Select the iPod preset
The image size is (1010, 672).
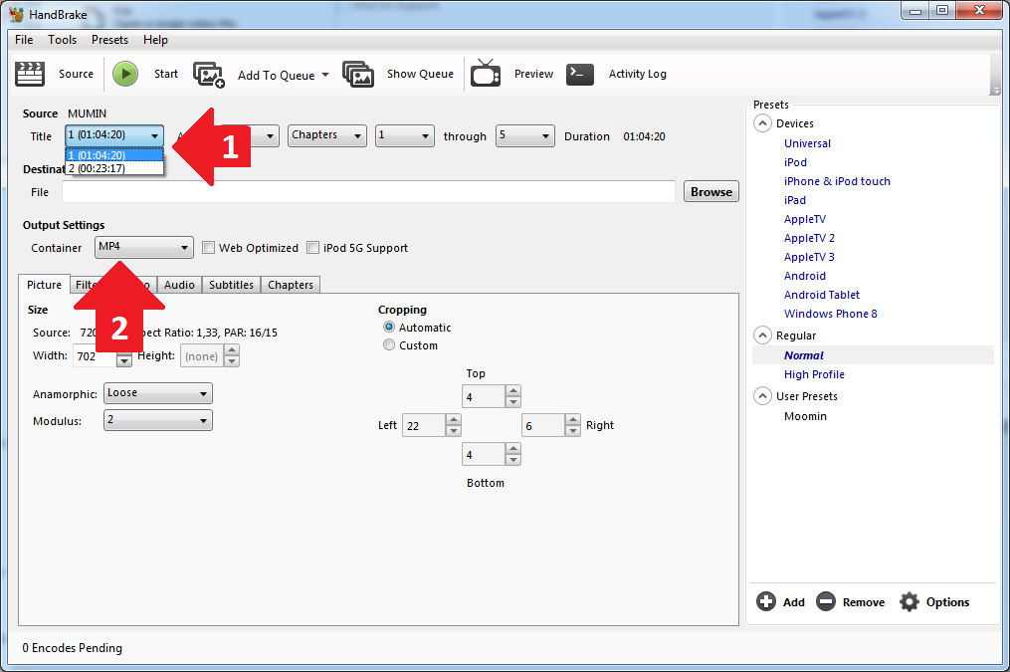click(x=795, y=162)
